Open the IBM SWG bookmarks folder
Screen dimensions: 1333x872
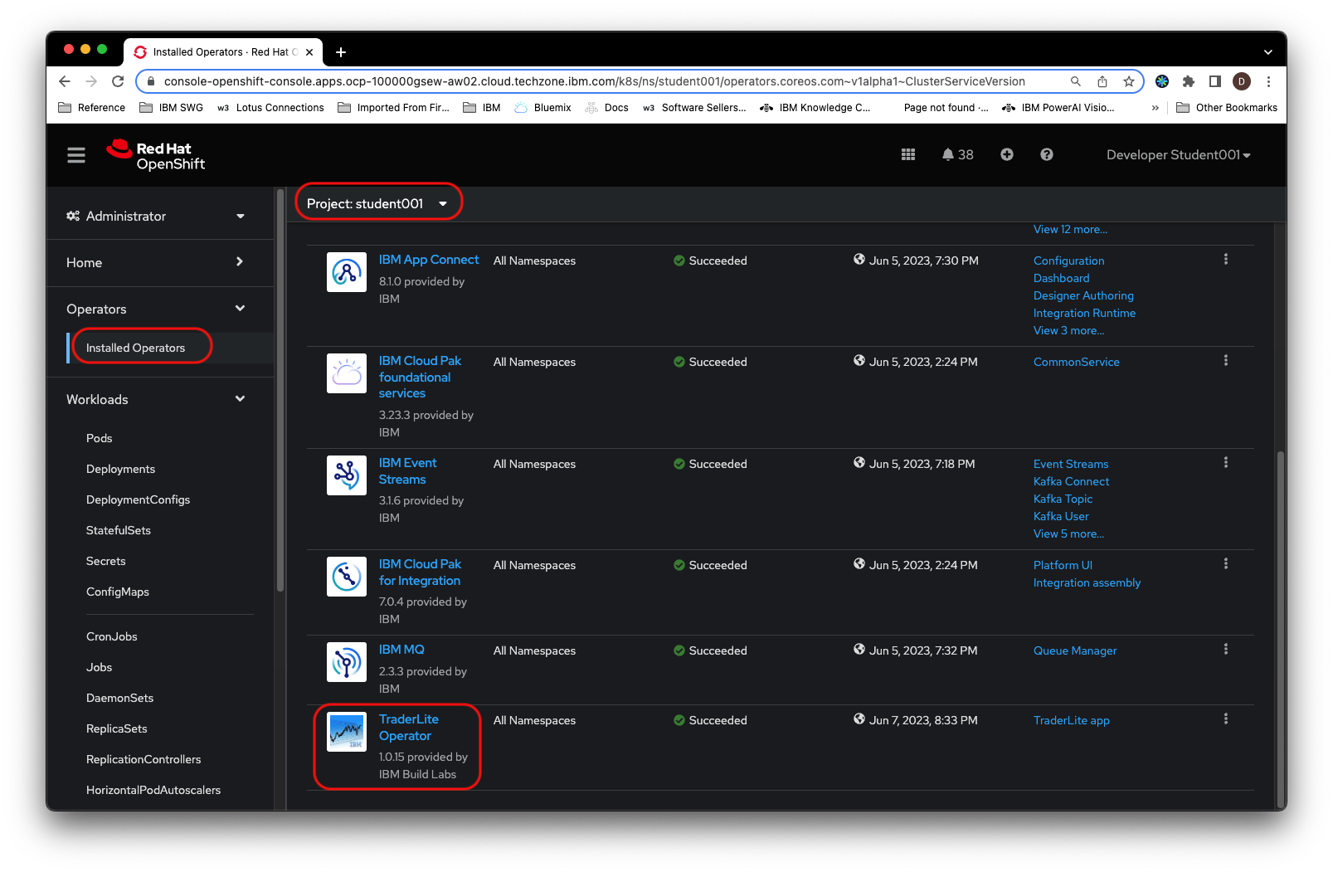[172, 108]
